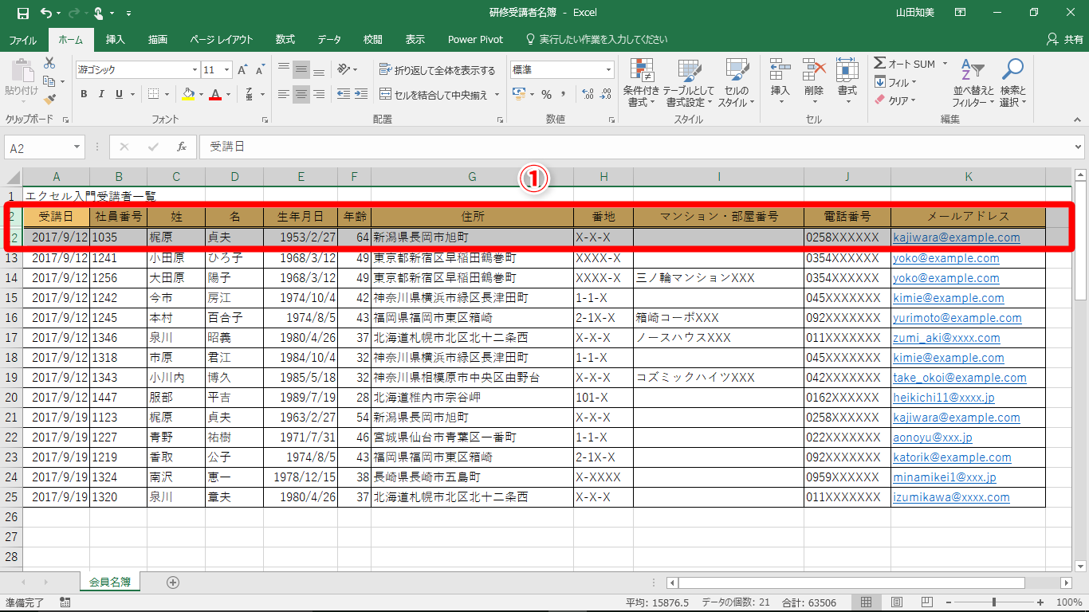The height and width of the screenshot is (612, 1089).
Task: Delete cells with 削除 button
Action: coord(813,82)
